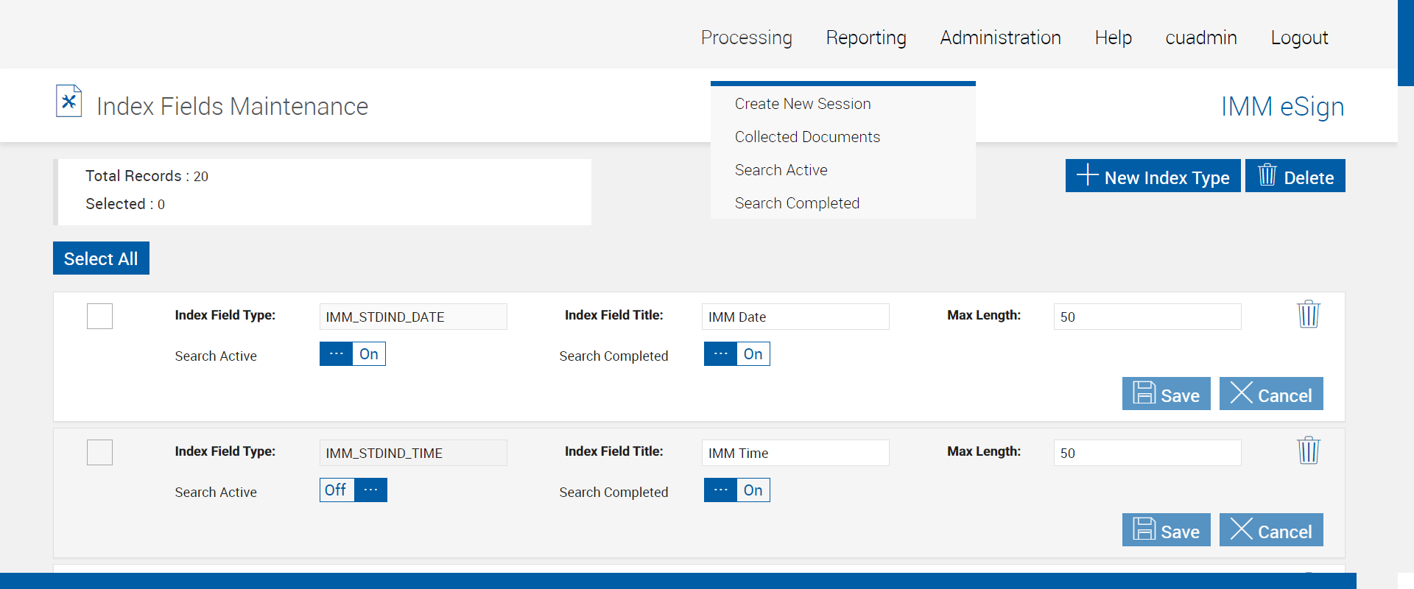
Task: Toggle Search Active off for IMM Date
Action: click(x=352, y=354)
